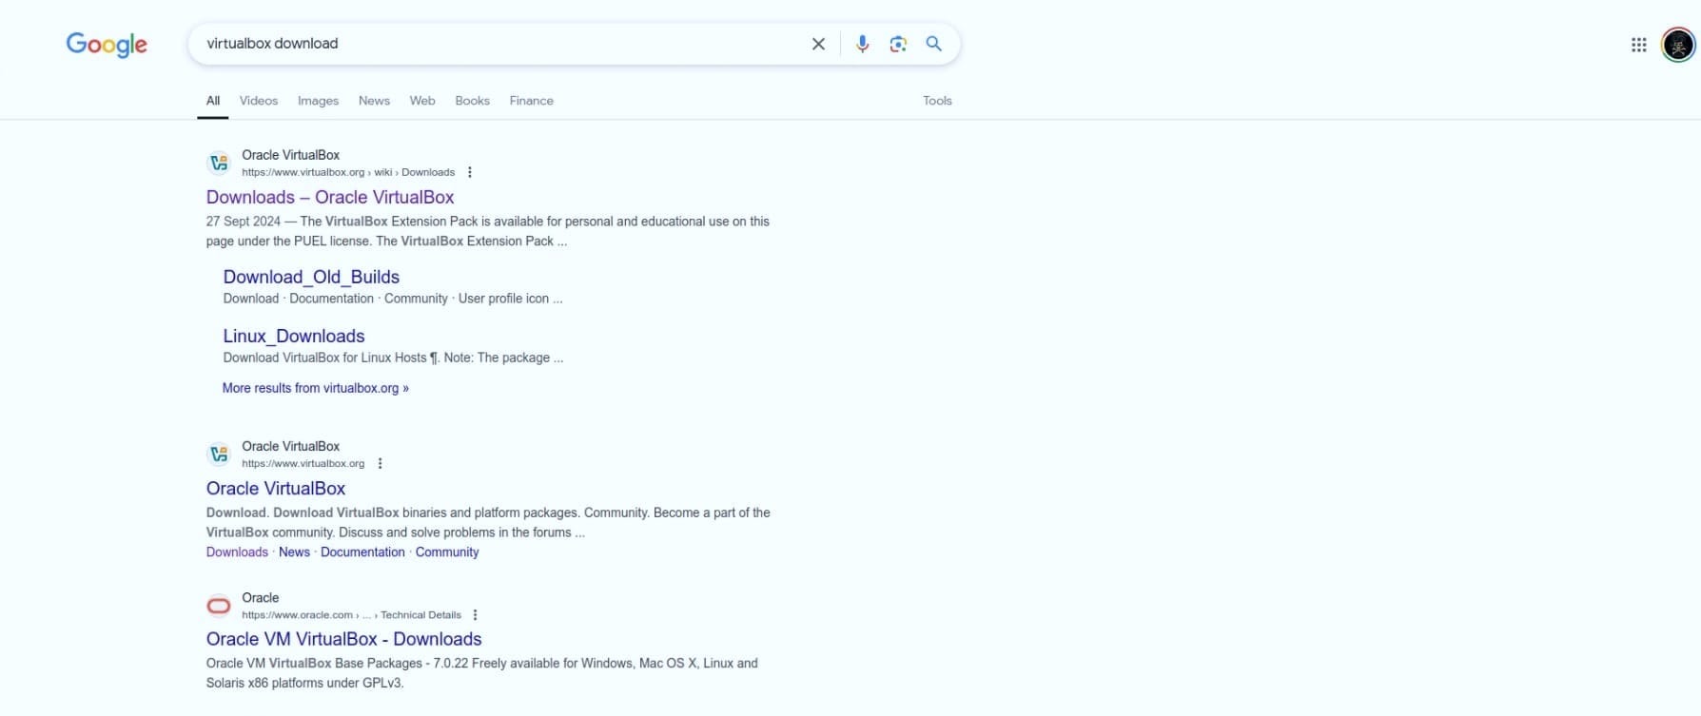Open the Linux_Downloads sitelink
This screenshot has height=716, width=1701.
click(x=294, y=336)
